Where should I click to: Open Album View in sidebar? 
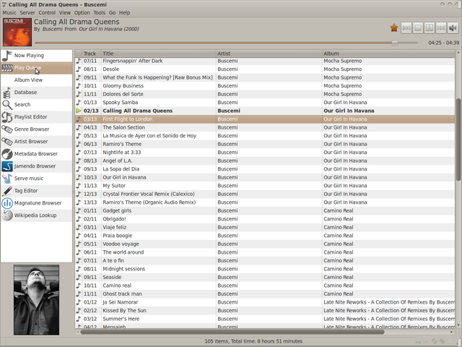point(37,80)
